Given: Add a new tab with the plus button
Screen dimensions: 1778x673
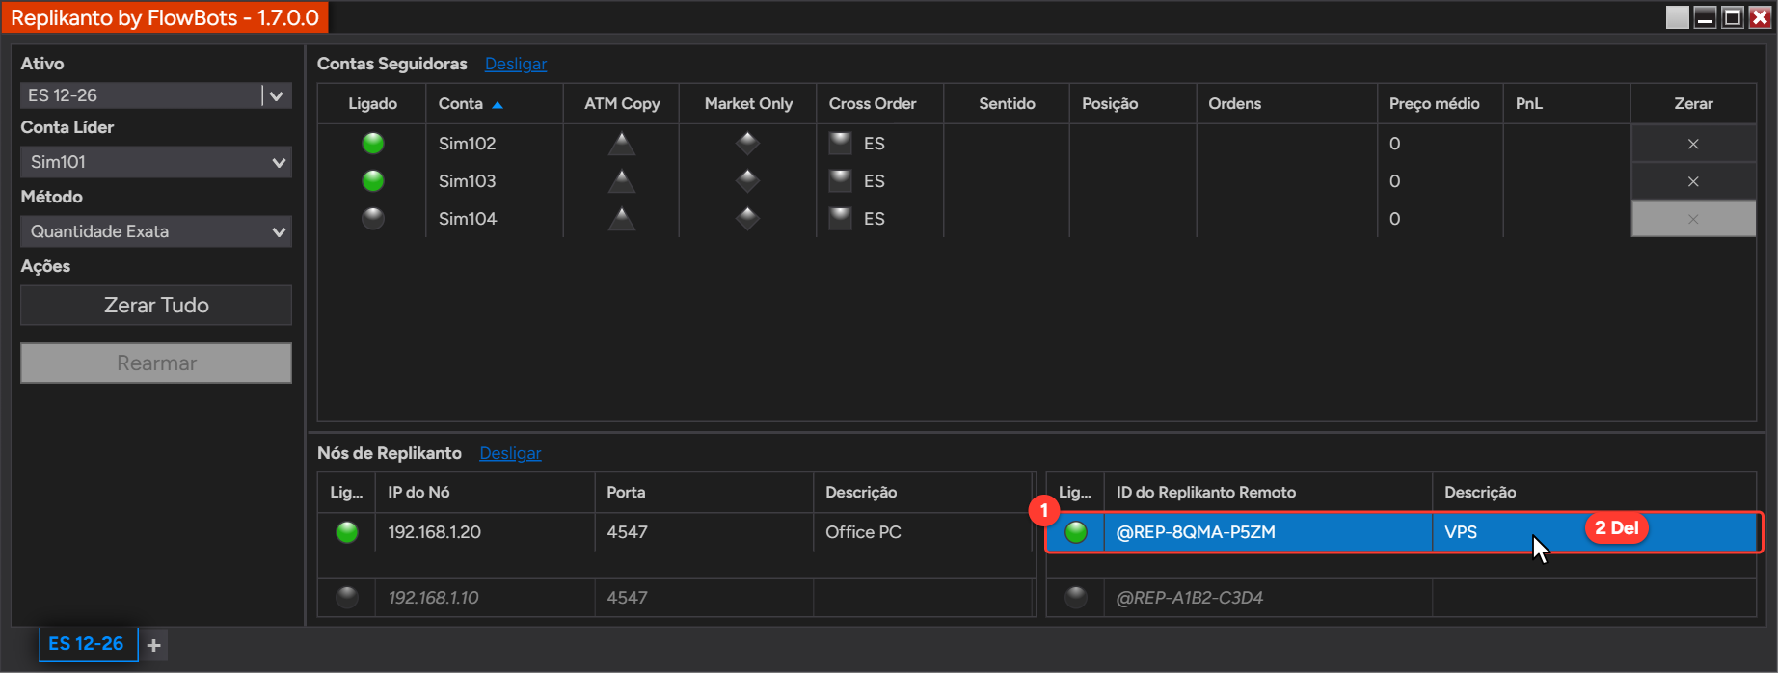Looking at the screenshot, I should tap(154, 645).
